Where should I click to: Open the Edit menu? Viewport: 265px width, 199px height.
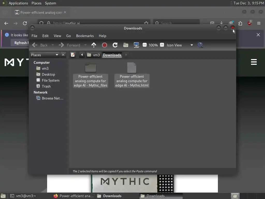click(x=45, y=36)
